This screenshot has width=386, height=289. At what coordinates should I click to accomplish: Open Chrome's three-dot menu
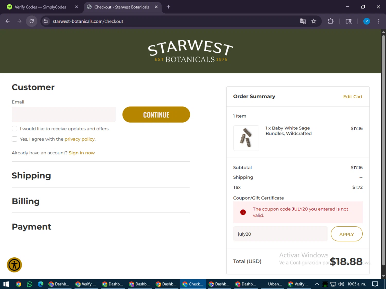(x=379, y=21)
